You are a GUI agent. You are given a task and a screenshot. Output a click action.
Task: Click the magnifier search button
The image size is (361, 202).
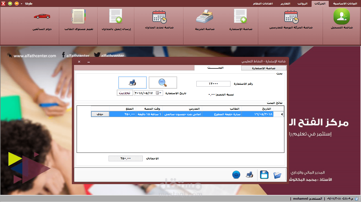point(163,83)
